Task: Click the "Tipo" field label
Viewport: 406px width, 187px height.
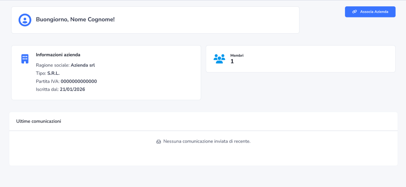Action: tap(40, 73)
